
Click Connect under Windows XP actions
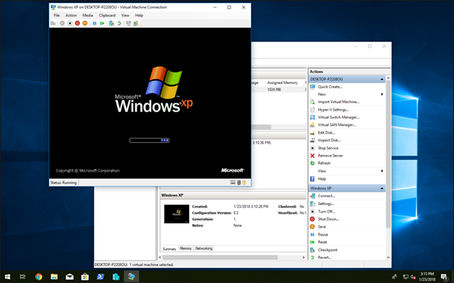326,196
